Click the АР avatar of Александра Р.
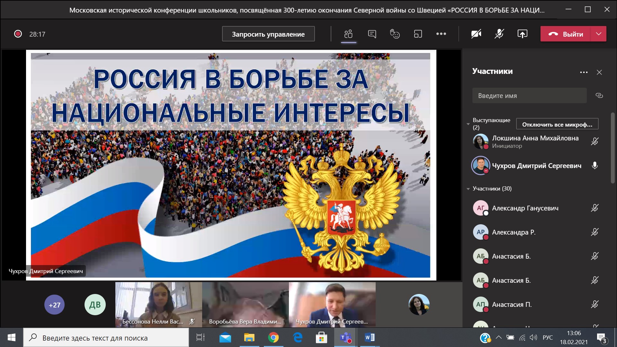Viewport: 617px width, 347px height. point(480,232)
